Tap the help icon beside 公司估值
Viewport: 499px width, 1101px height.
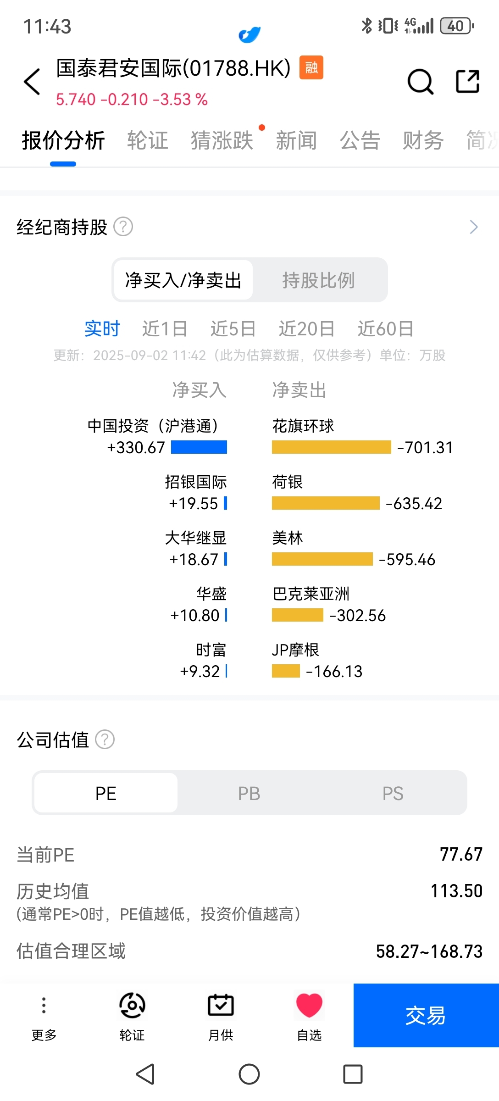pos(105,740)
